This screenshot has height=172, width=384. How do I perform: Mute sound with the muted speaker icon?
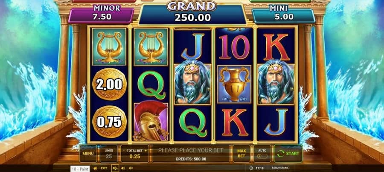[x=131, y=168]
